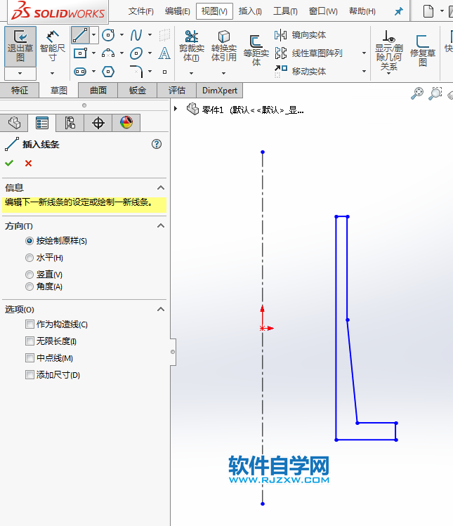Click the Exit Sketch (退出草图) button

coord(20,46)
